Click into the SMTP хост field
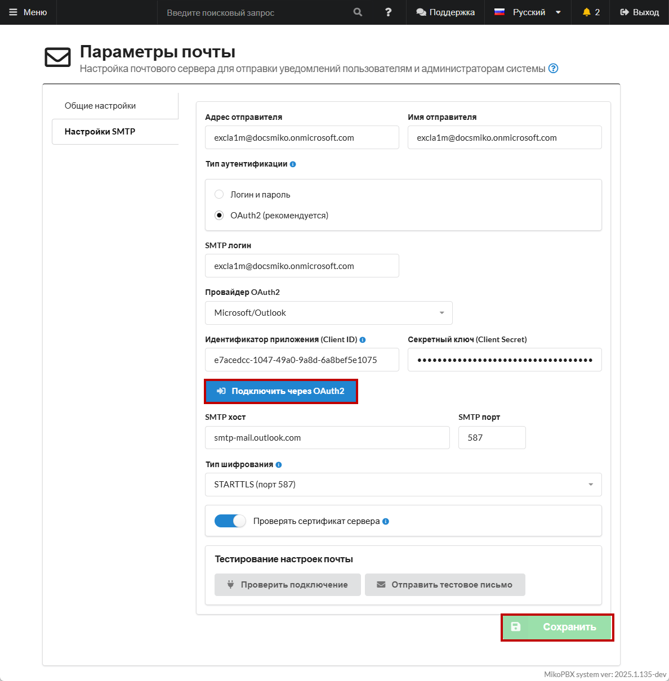Image resolution: width=669 pixels, height=681 pixels. [x=327, y=438]
